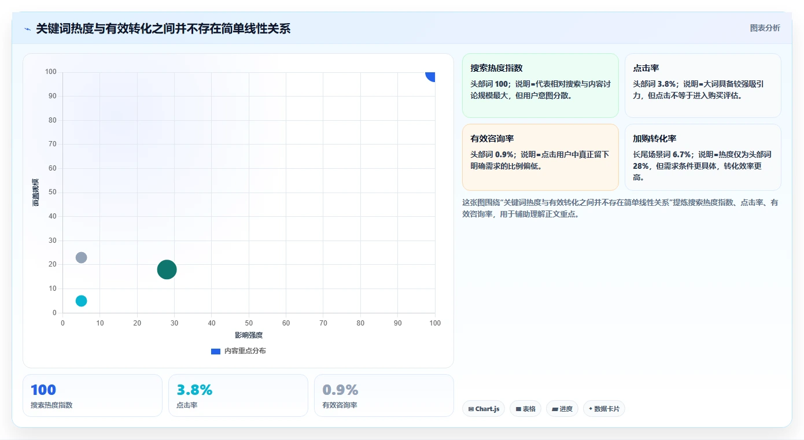Open the 搜索热度指数 info card
The image size is (804, 440).
[540, 86]
